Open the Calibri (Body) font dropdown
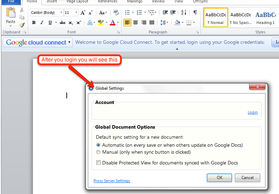The height and width of the screenshot is (194, 279). tap(61, 13)
